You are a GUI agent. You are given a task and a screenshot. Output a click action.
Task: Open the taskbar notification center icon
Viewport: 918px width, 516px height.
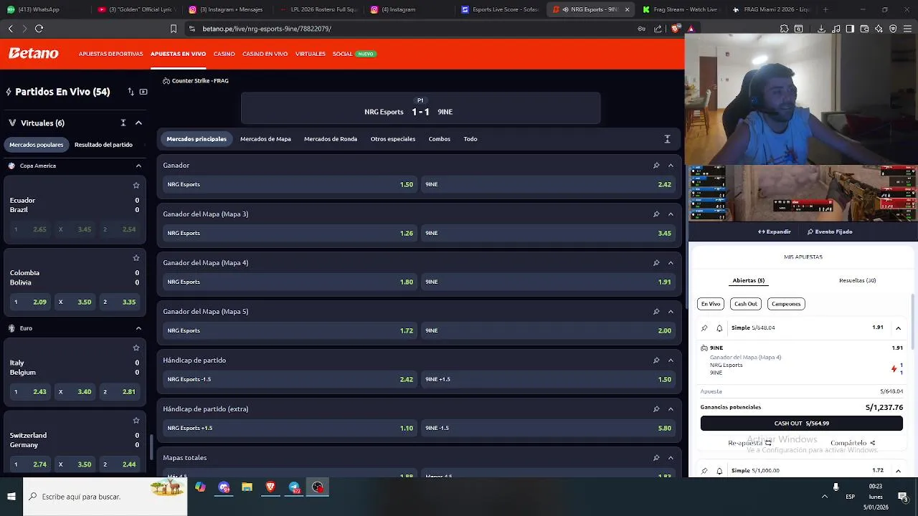903,497
